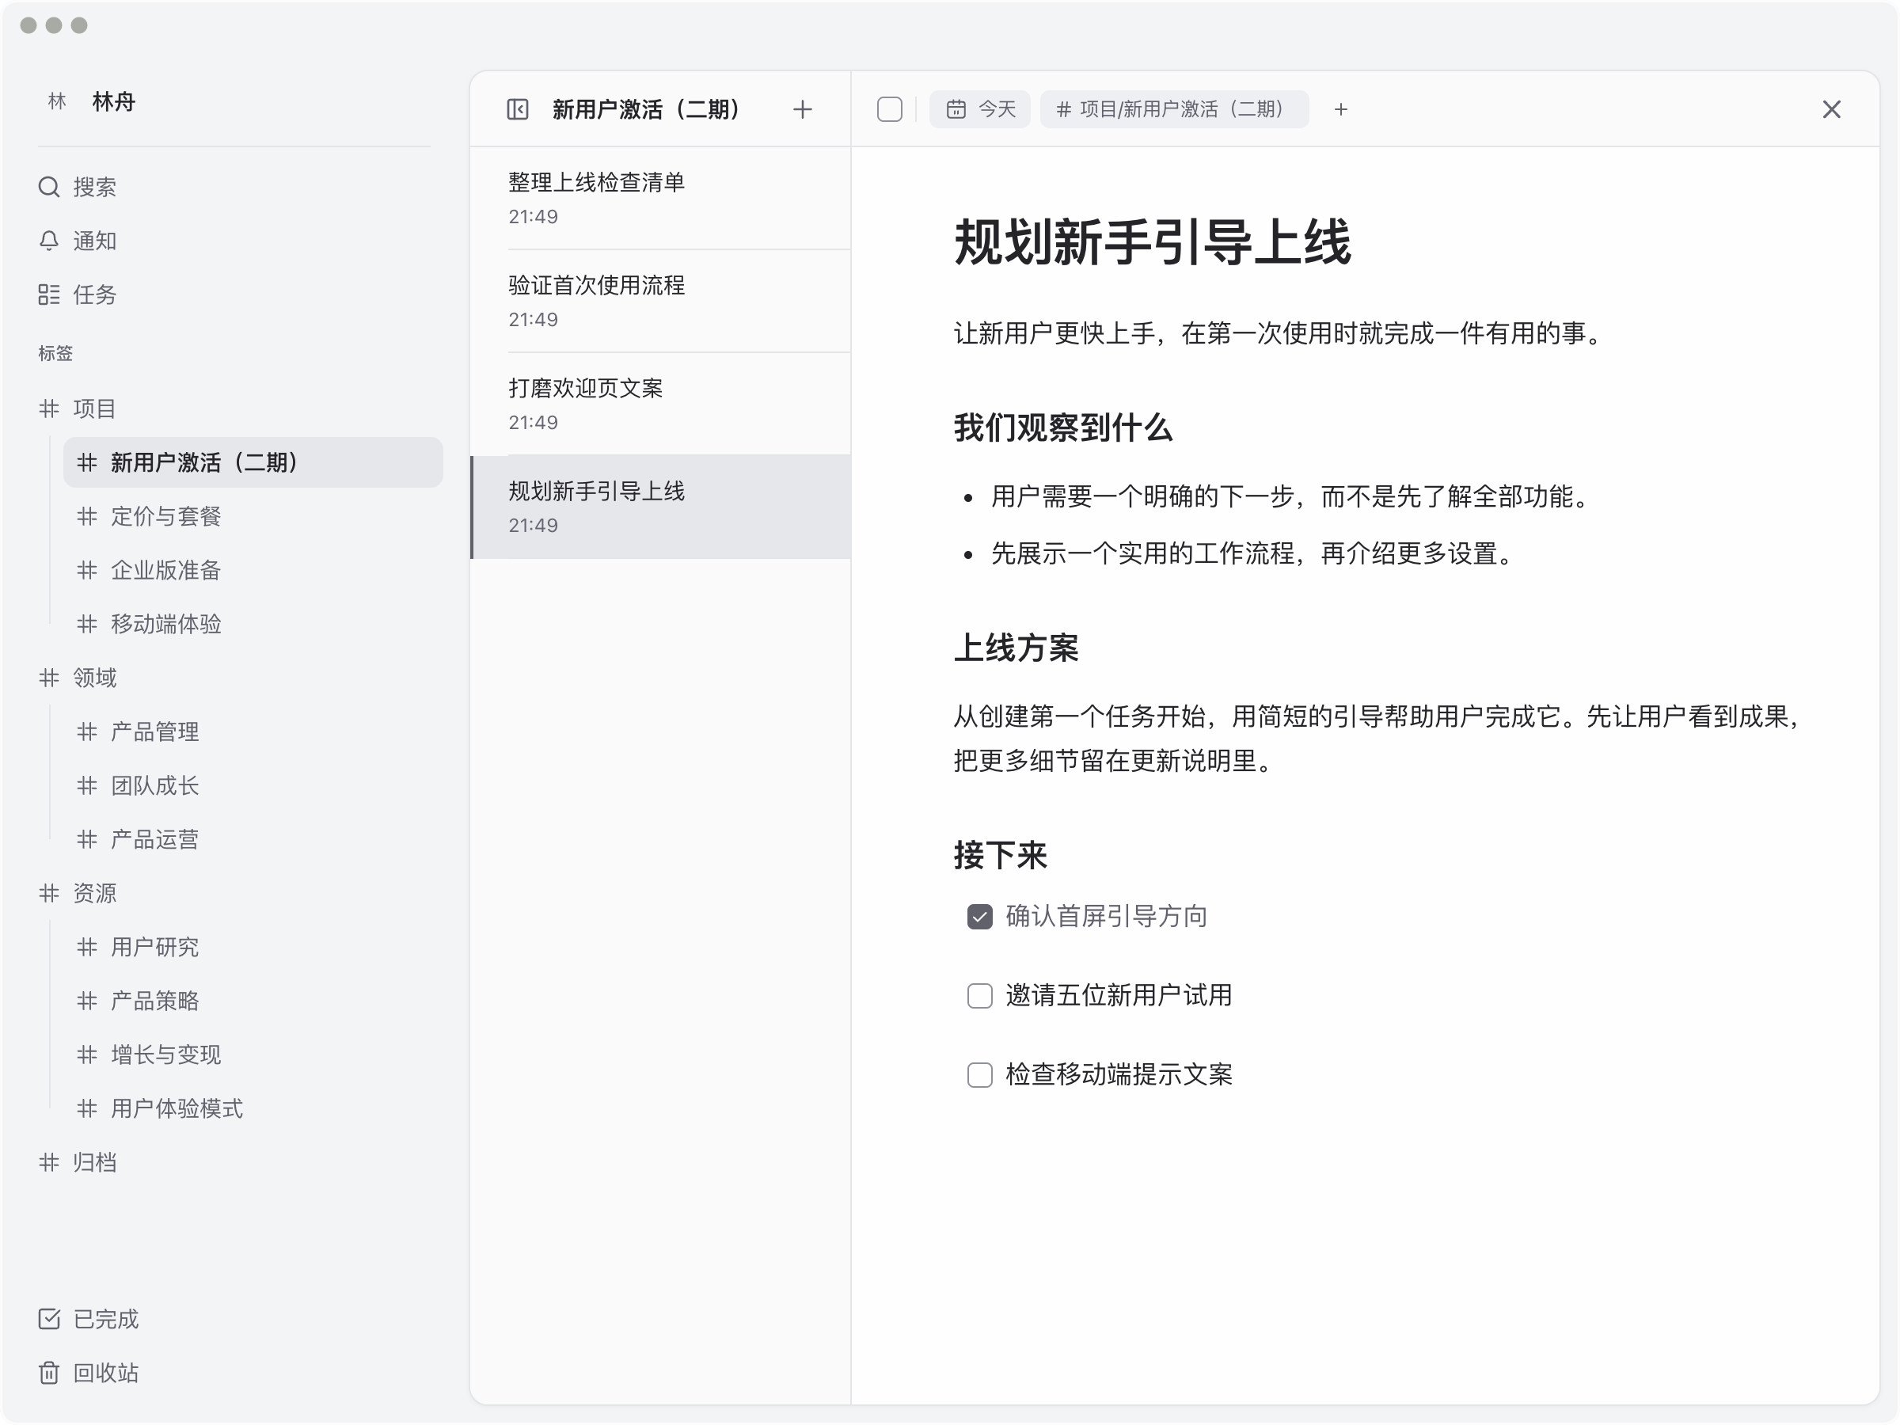
Task: Click the hash icon beside 产品管理
Action: (87, 731)
